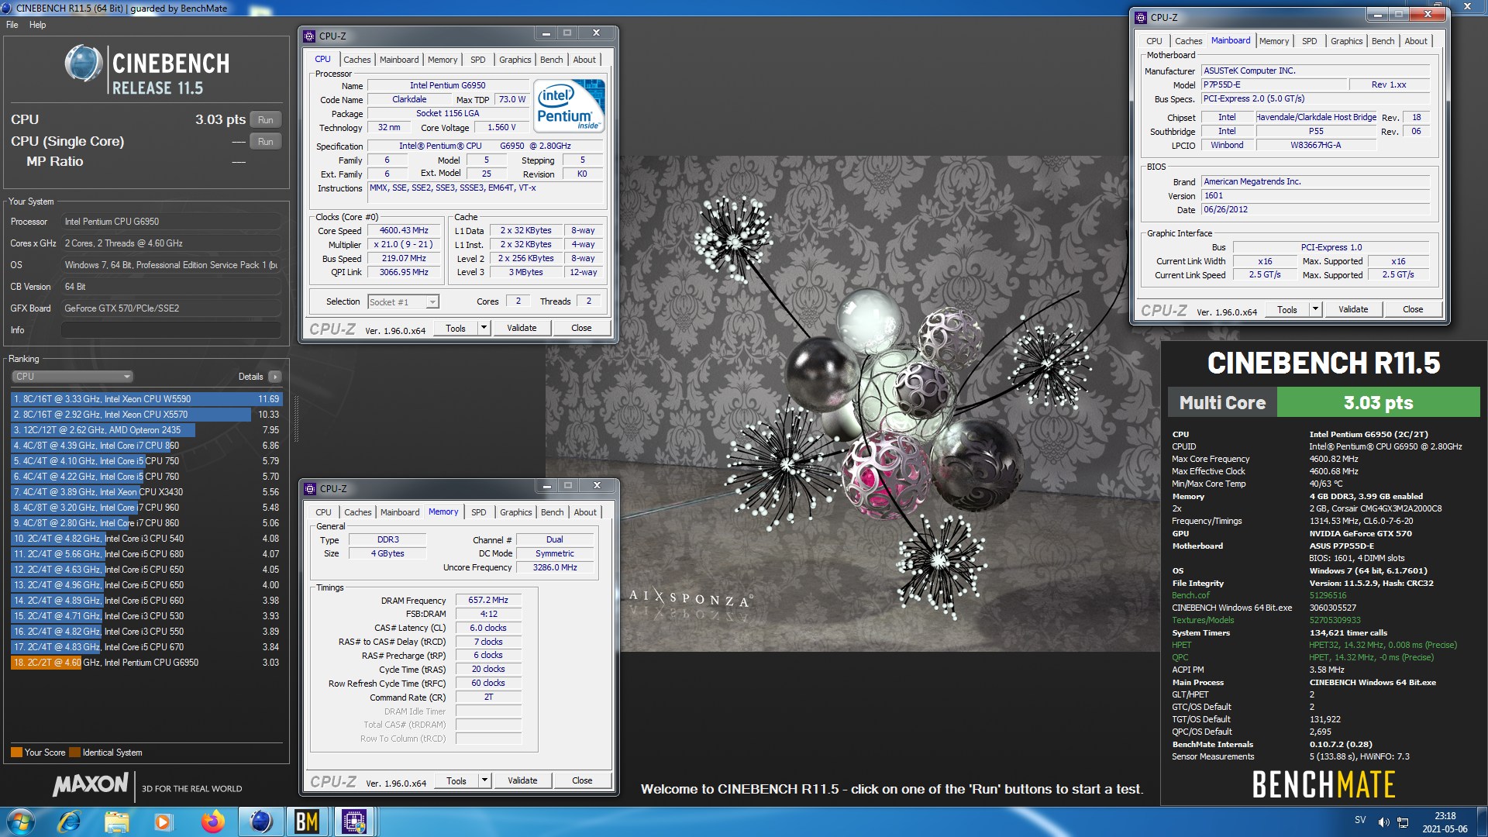The width and height of the screenshot is (1488, 837).
Task: Select About tab in CPU-Z Memory window
Action: [x=585, y=512]
